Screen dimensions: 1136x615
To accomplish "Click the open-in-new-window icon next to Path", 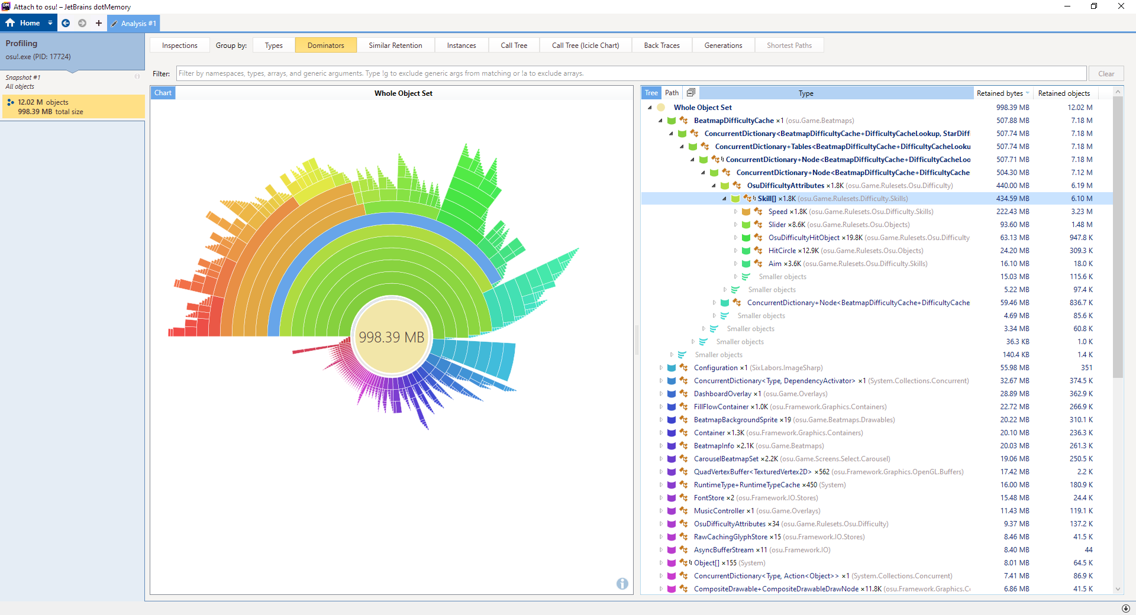I will click(690, 93).
